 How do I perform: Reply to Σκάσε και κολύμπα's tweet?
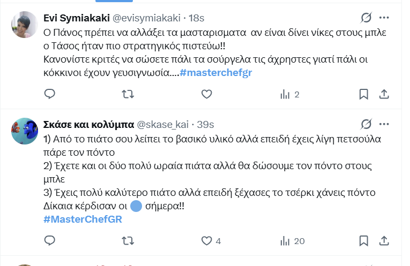point(49,240)
